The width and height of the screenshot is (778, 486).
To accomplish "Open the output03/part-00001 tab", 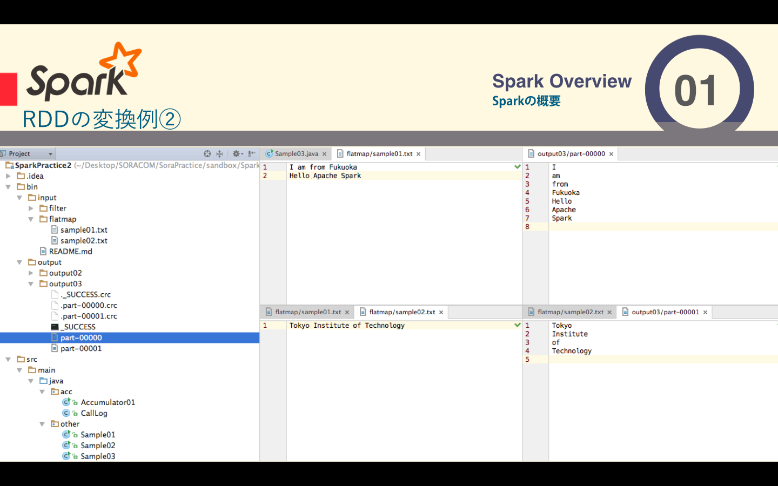I will [x=665, y=312].
